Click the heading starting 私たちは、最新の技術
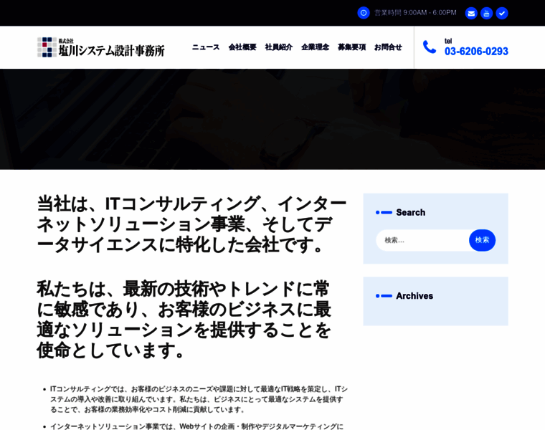Image resolution: width=545 pixels, height=430 pixels. coord(184,319)
